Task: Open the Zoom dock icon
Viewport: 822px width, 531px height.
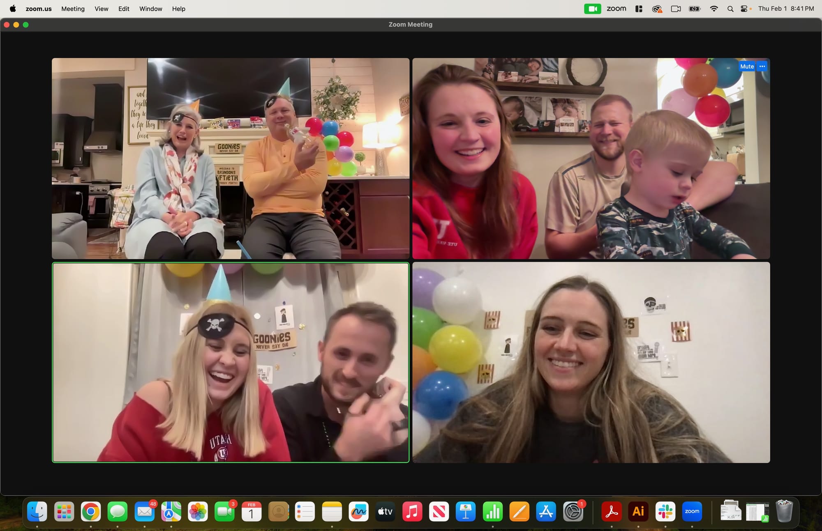Action: [692, 512]
